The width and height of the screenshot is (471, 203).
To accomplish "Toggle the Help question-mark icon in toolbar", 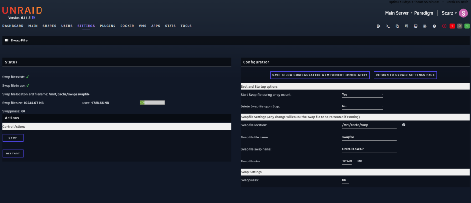I will [x=434, y=26].
